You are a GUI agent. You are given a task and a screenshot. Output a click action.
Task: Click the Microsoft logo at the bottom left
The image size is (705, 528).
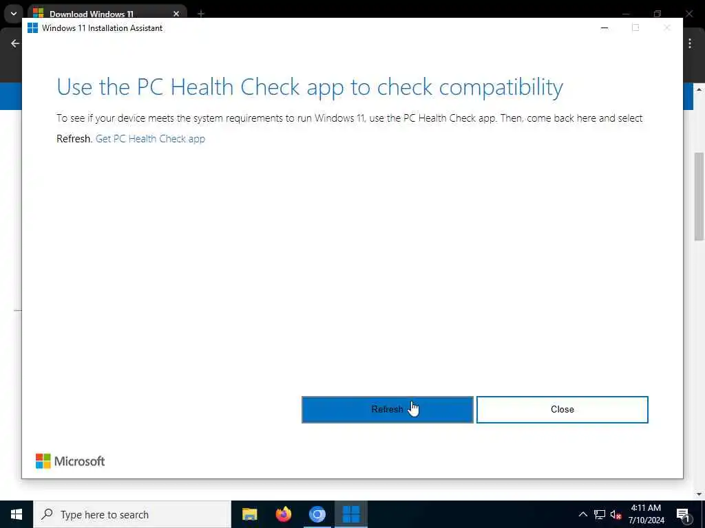(70, 461)
